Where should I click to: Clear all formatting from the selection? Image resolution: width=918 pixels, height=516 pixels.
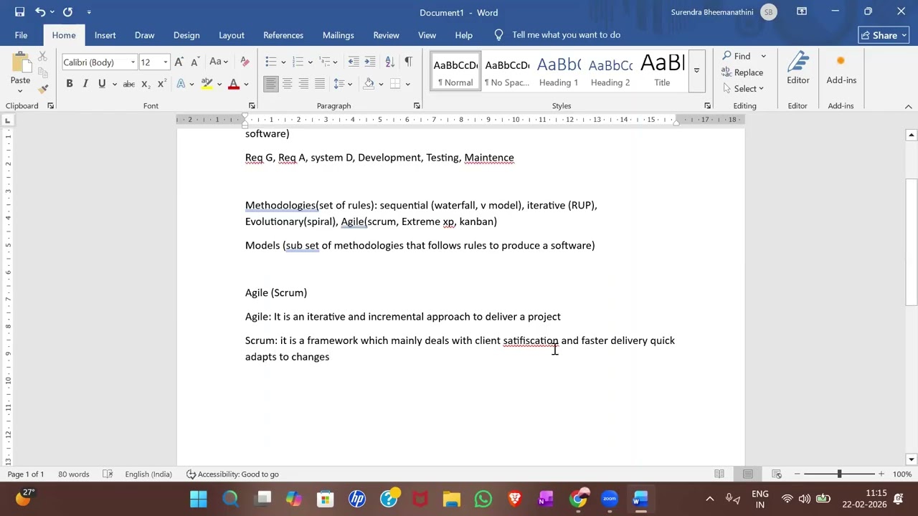point(245,62)
